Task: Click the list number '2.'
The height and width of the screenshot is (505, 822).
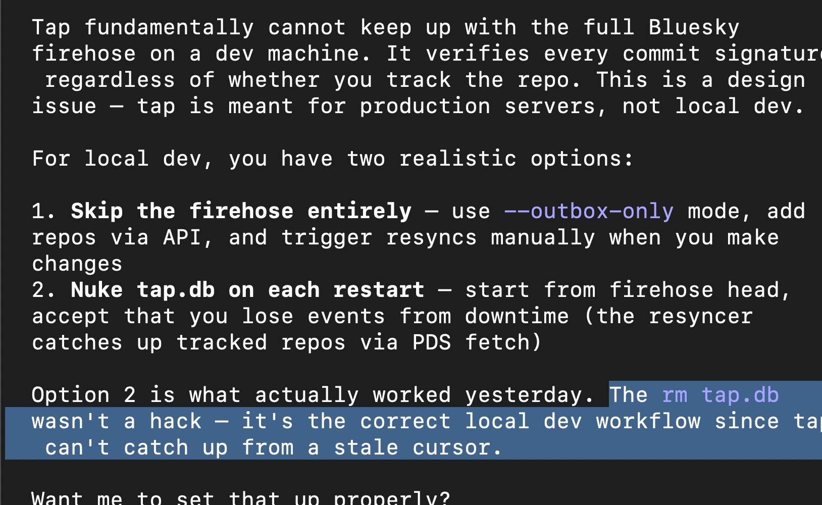Action: pyautogui.click(x=44, y=290)
